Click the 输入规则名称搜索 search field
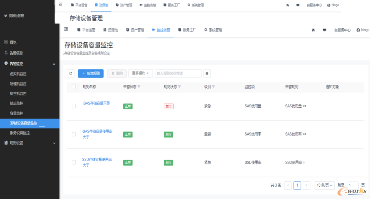 tap(178, 74)
